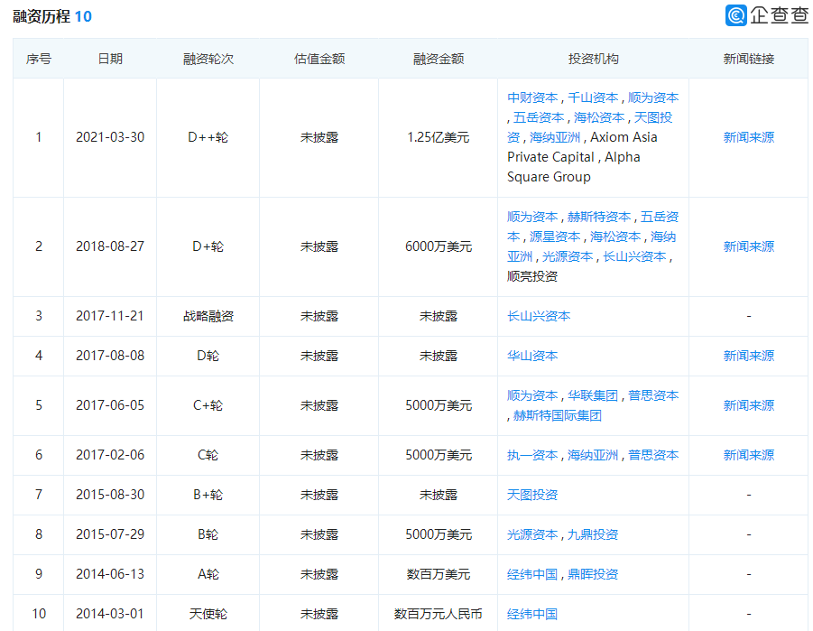Click the 6000万美元 amount cell
Screen dimensions: 813x631
[x=439, y=246]
